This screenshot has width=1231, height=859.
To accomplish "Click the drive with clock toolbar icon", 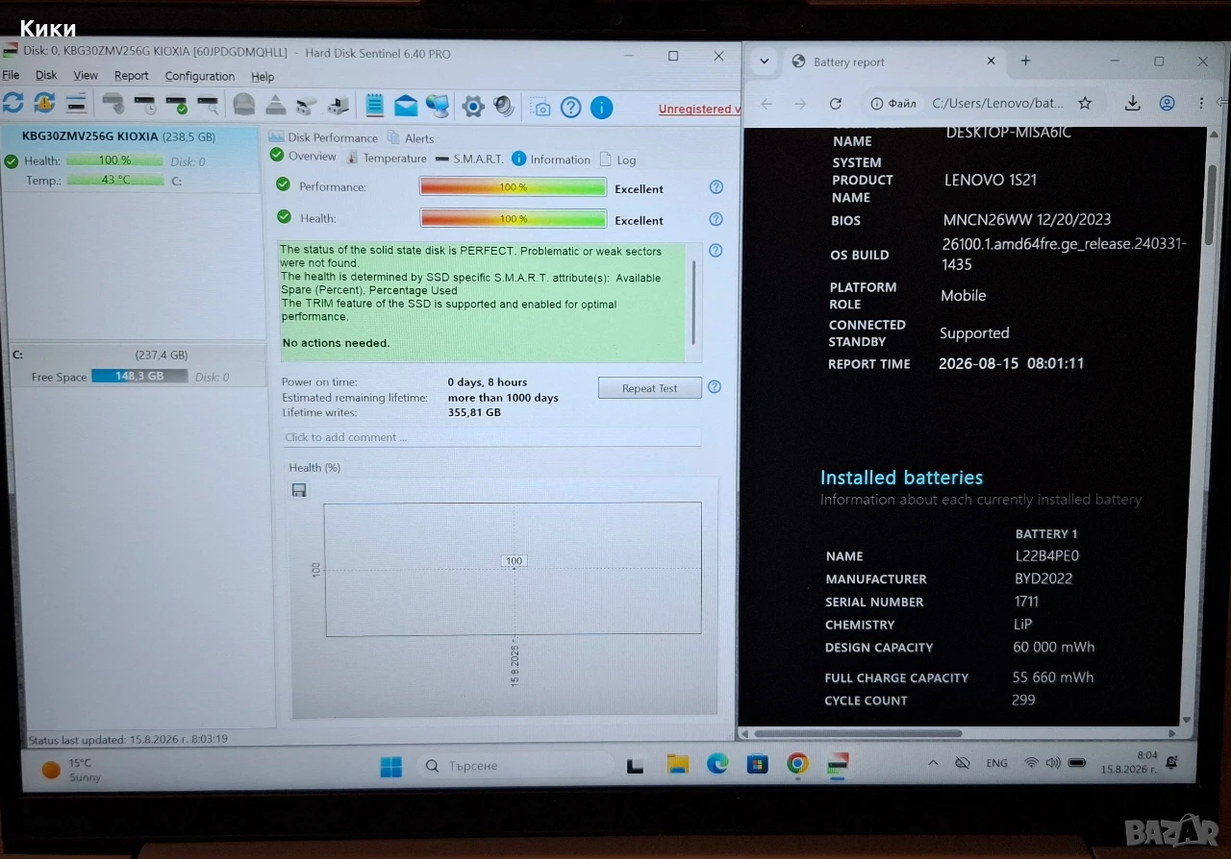I will pyautogui.click(x=145, y=104).
